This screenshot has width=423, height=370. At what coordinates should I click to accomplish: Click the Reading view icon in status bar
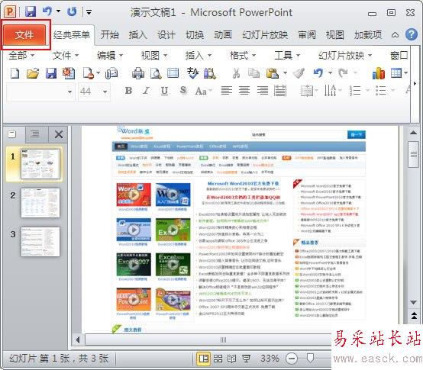pyautogui.click(x=231, y=359)
